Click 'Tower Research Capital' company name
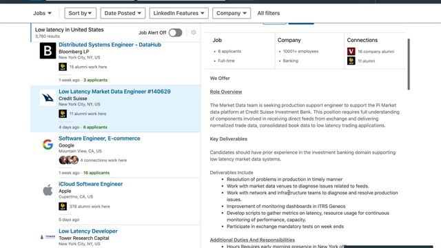 tap(84, 238)
